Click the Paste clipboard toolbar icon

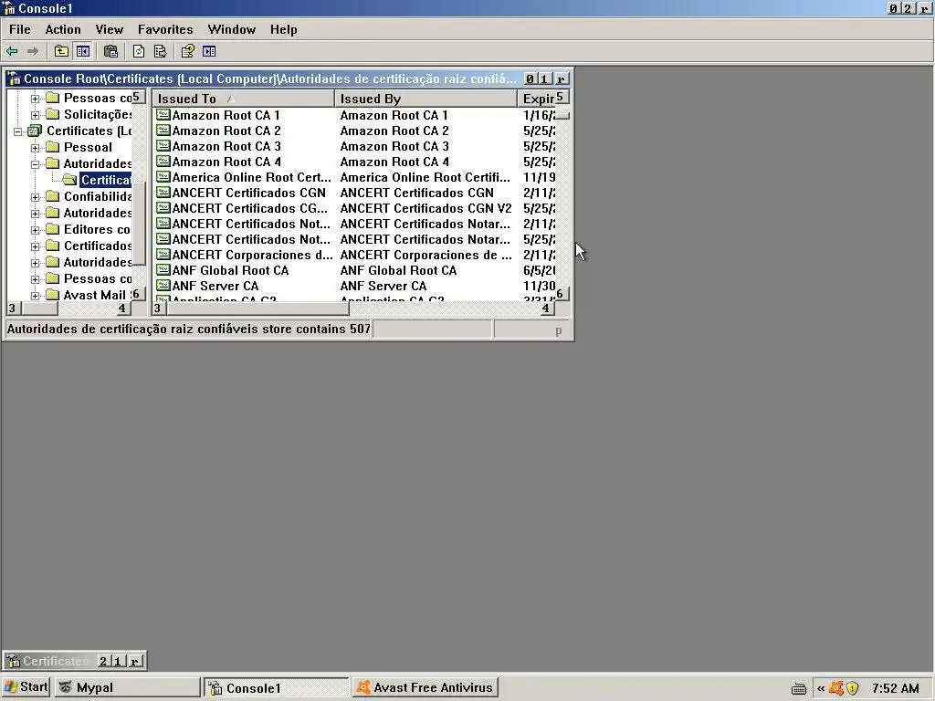(x=110, y=51)
